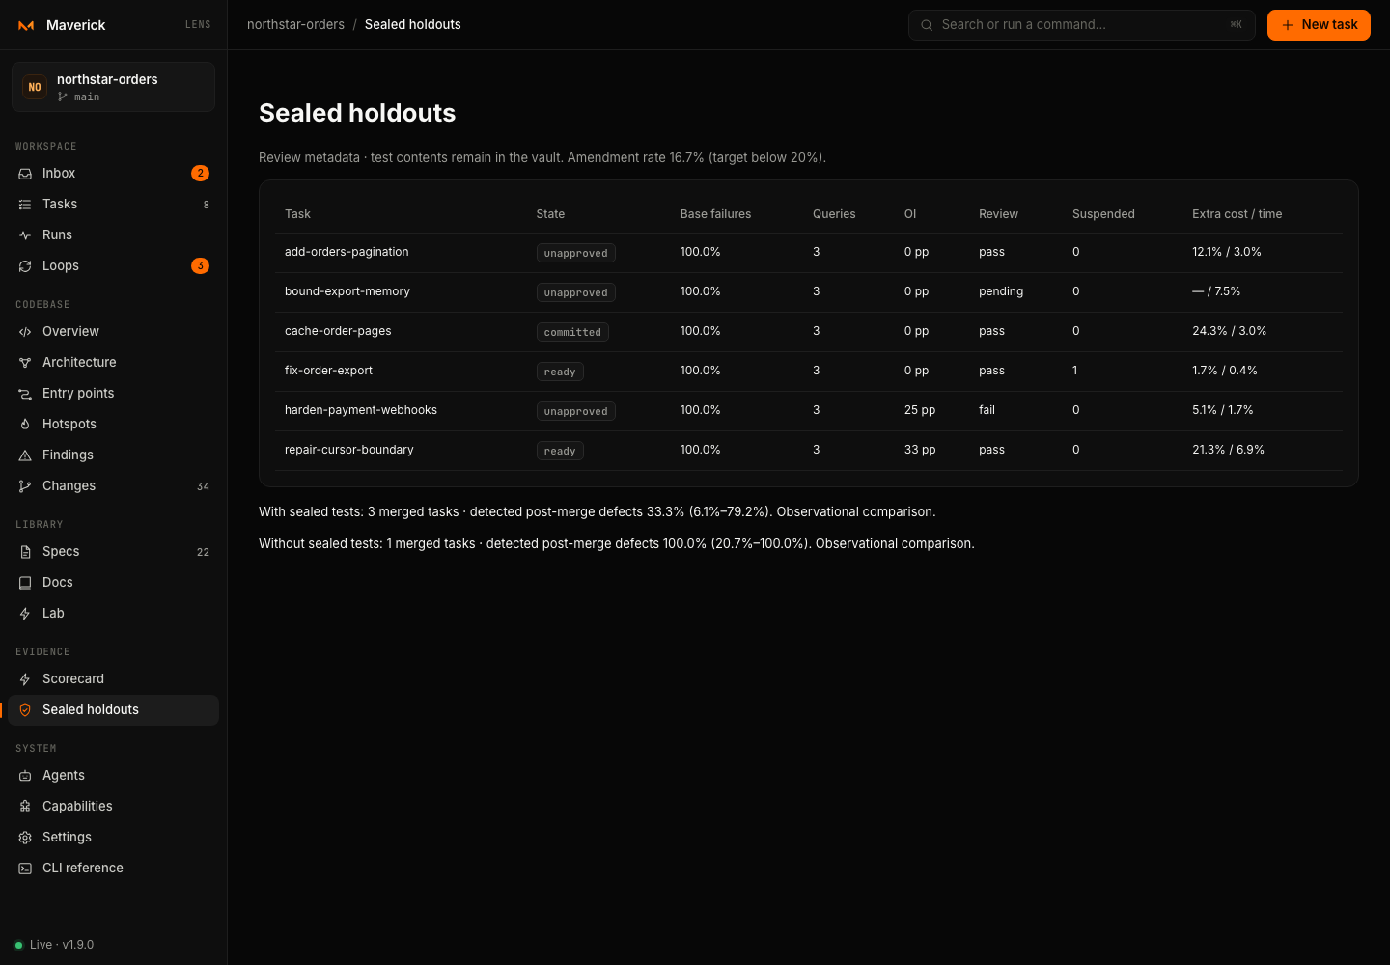This screenshot has width=1390, height=965.
Task: Select the harden-payment-webhooks task row
Action: tap(809, 411)
